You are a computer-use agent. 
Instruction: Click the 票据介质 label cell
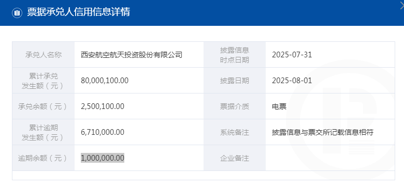click(x=235, y=106)
